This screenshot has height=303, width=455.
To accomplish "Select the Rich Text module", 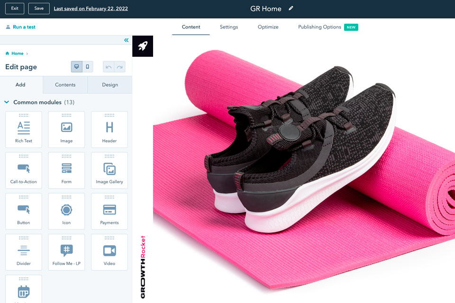I will tap(23, 129).
